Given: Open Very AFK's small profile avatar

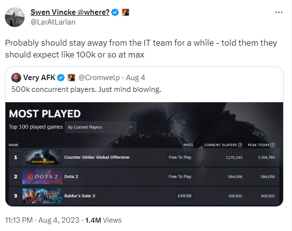Looking at the screenshot, I should 16,78.
